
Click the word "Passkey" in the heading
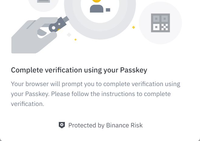134,70
